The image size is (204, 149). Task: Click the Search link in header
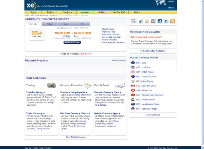point(171,7)
